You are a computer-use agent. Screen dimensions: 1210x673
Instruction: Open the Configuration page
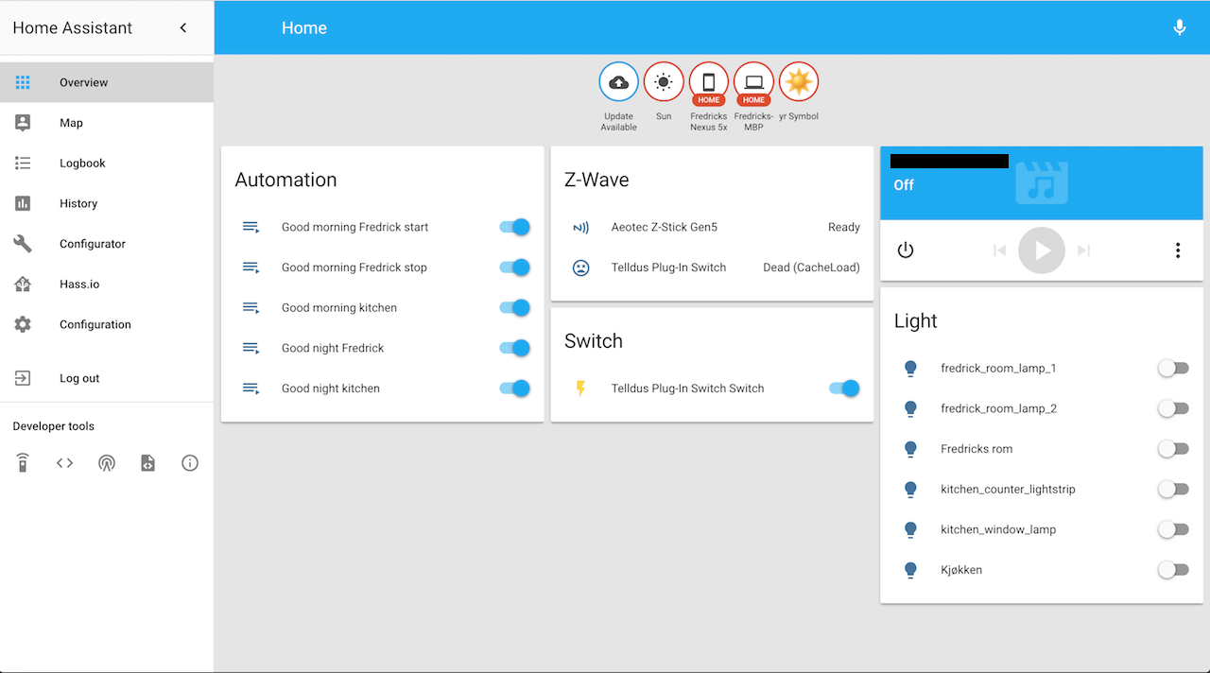(x=107, y=324)
